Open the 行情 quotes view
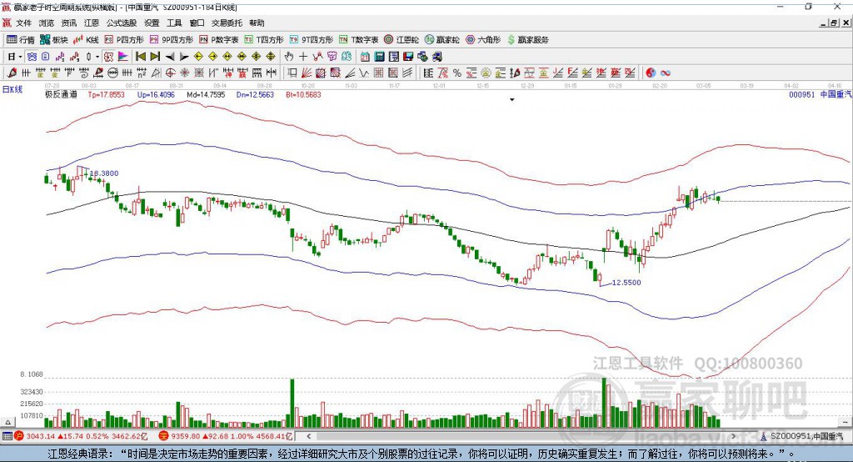 (21, 40)
